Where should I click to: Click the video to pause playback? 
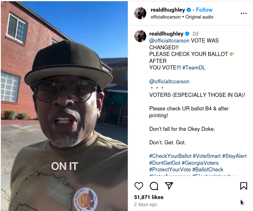64,106
